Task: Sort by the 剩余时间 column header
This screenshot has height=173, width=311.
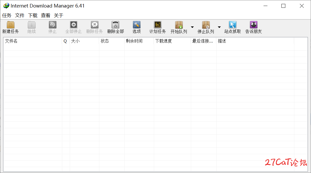Action: [x=139, y=41]
